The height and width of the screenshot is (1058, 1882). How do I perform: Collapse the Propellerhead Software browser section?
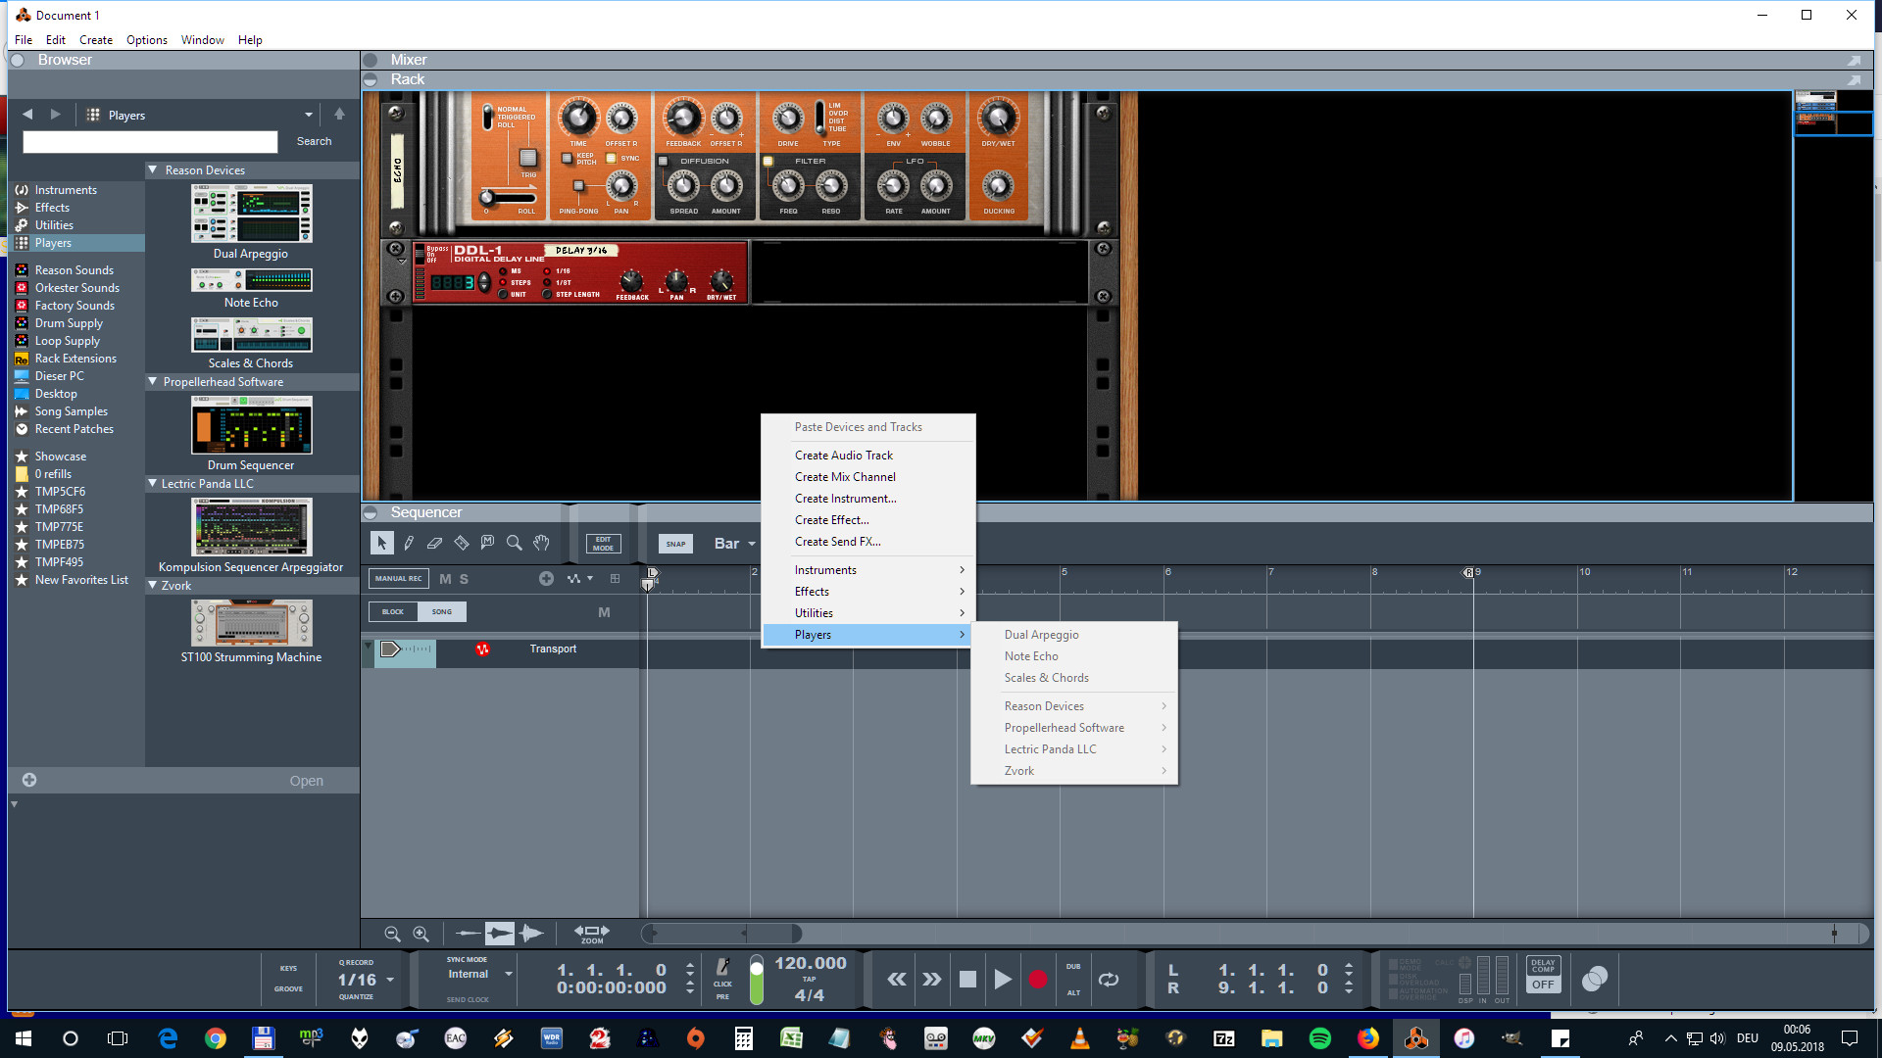[153, 382]
